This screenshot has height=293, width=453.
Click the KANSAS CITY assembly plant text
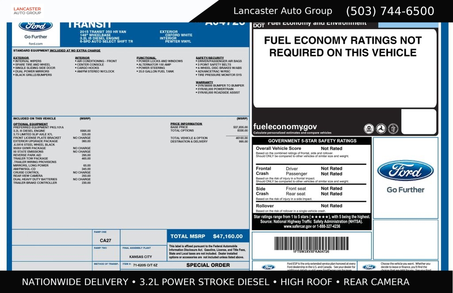[140, 257]
